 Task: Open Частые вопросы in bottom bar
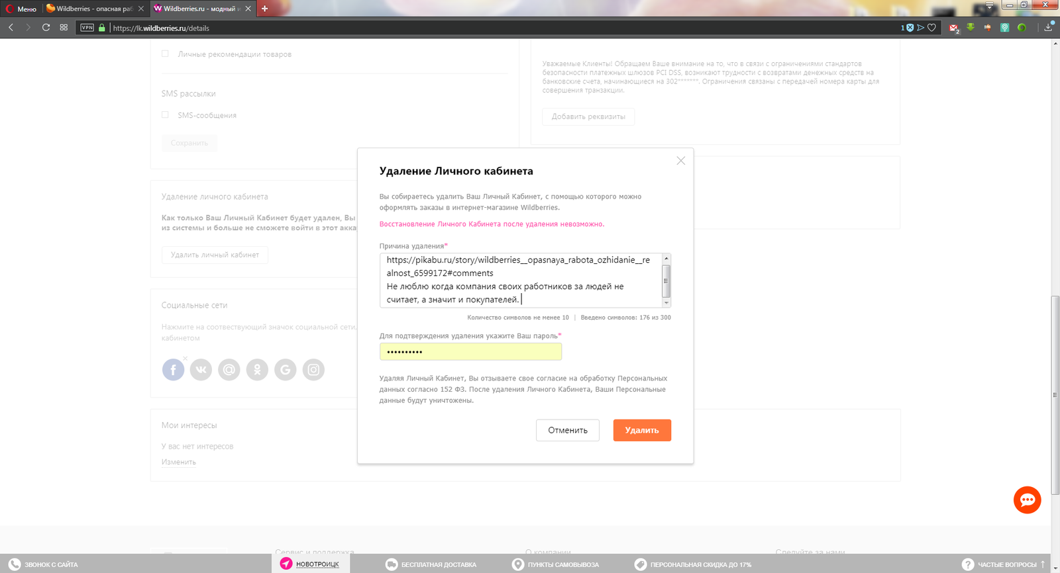(x=1000, y=564)
